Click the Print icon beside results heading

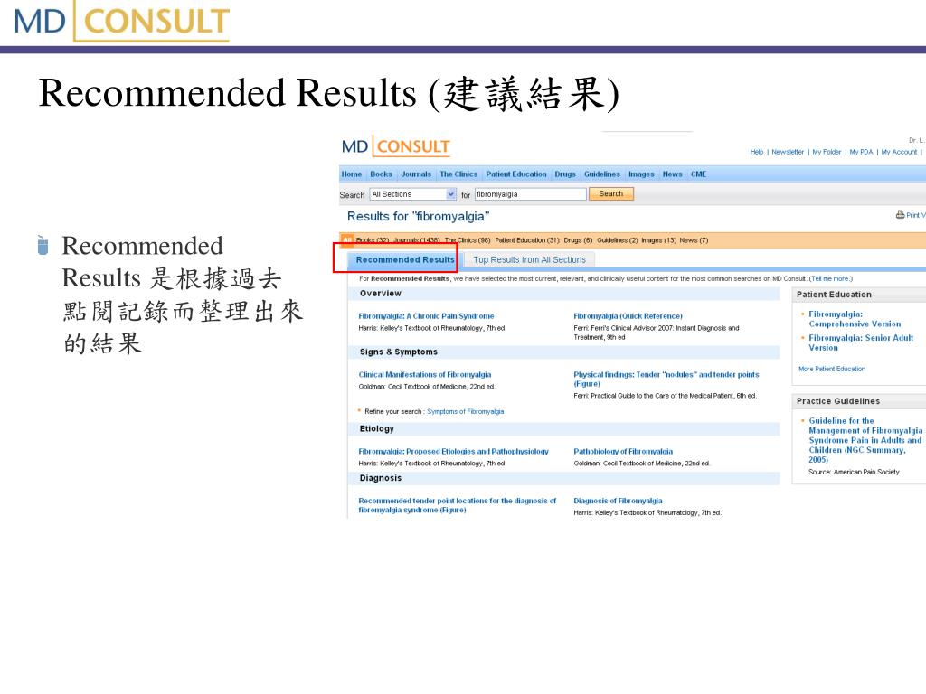tap(900, 215)
